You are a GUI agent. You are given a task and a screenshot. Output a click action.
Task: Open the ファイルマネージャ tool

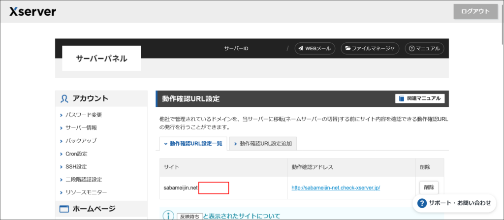(x=370, y=48)
